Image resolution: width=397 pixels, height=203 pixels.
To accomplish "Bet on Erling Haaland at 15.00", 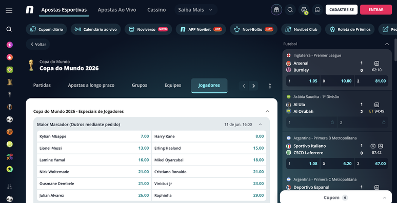I will pyautogui.click(x=209, y=148).
